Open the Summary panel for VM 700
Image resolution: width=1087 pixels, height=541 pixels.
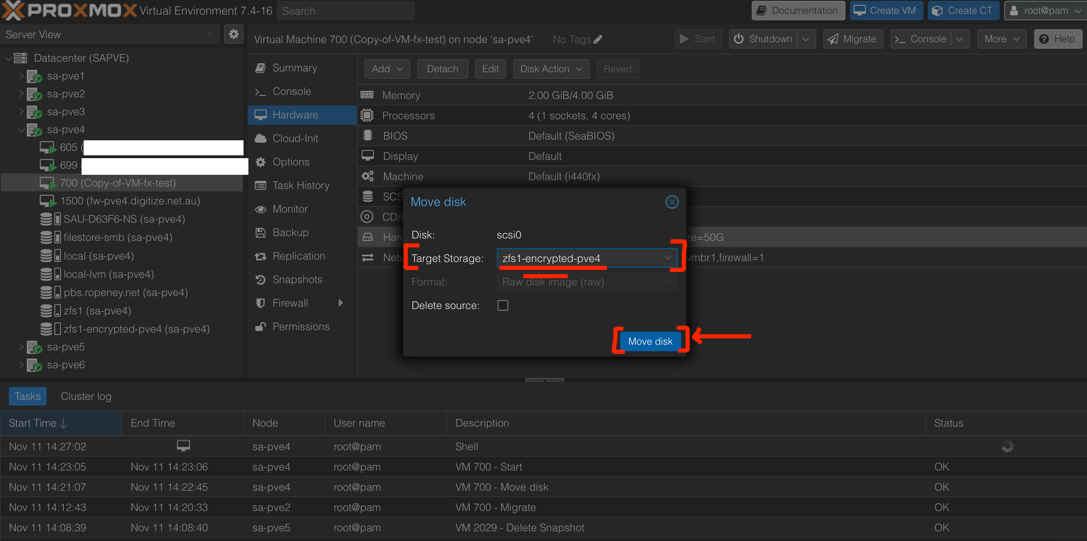coord(295,67)
